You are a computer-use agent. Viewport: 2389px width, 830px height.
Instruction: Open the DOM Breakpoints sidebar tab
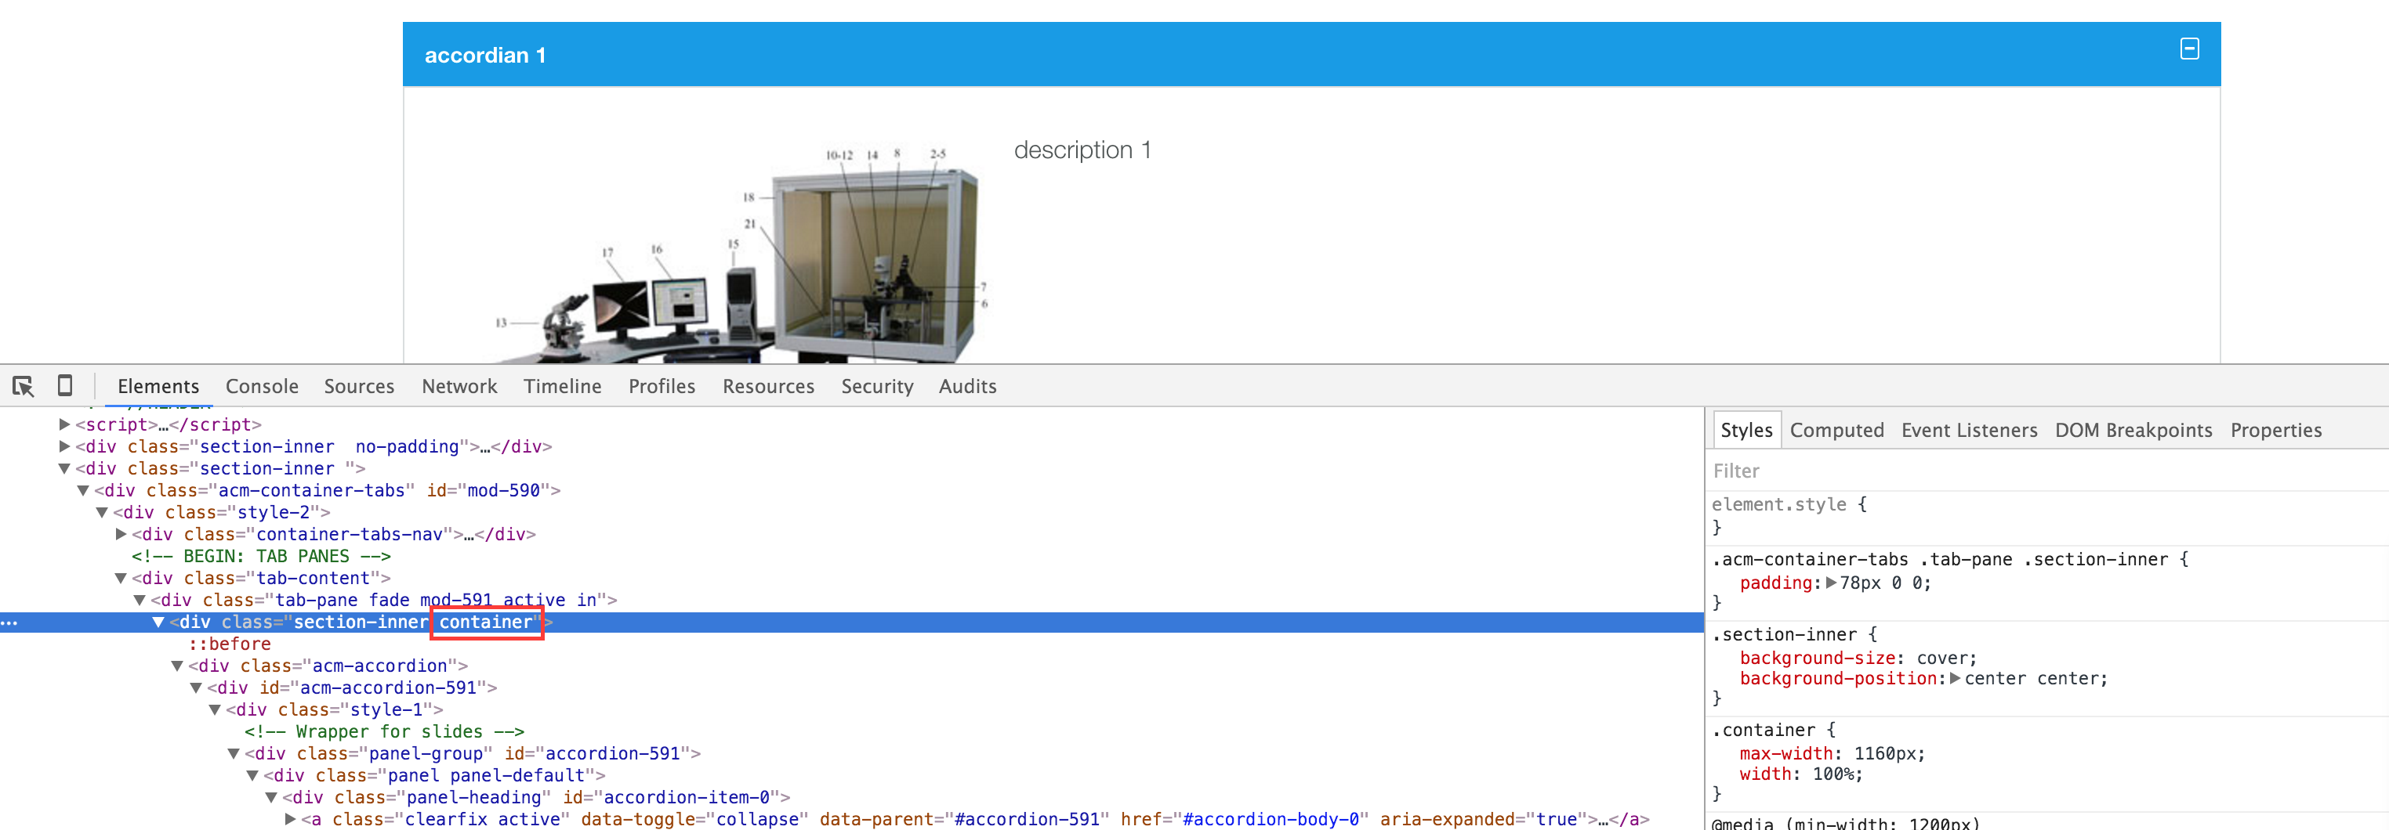[x=2133, y=430]
